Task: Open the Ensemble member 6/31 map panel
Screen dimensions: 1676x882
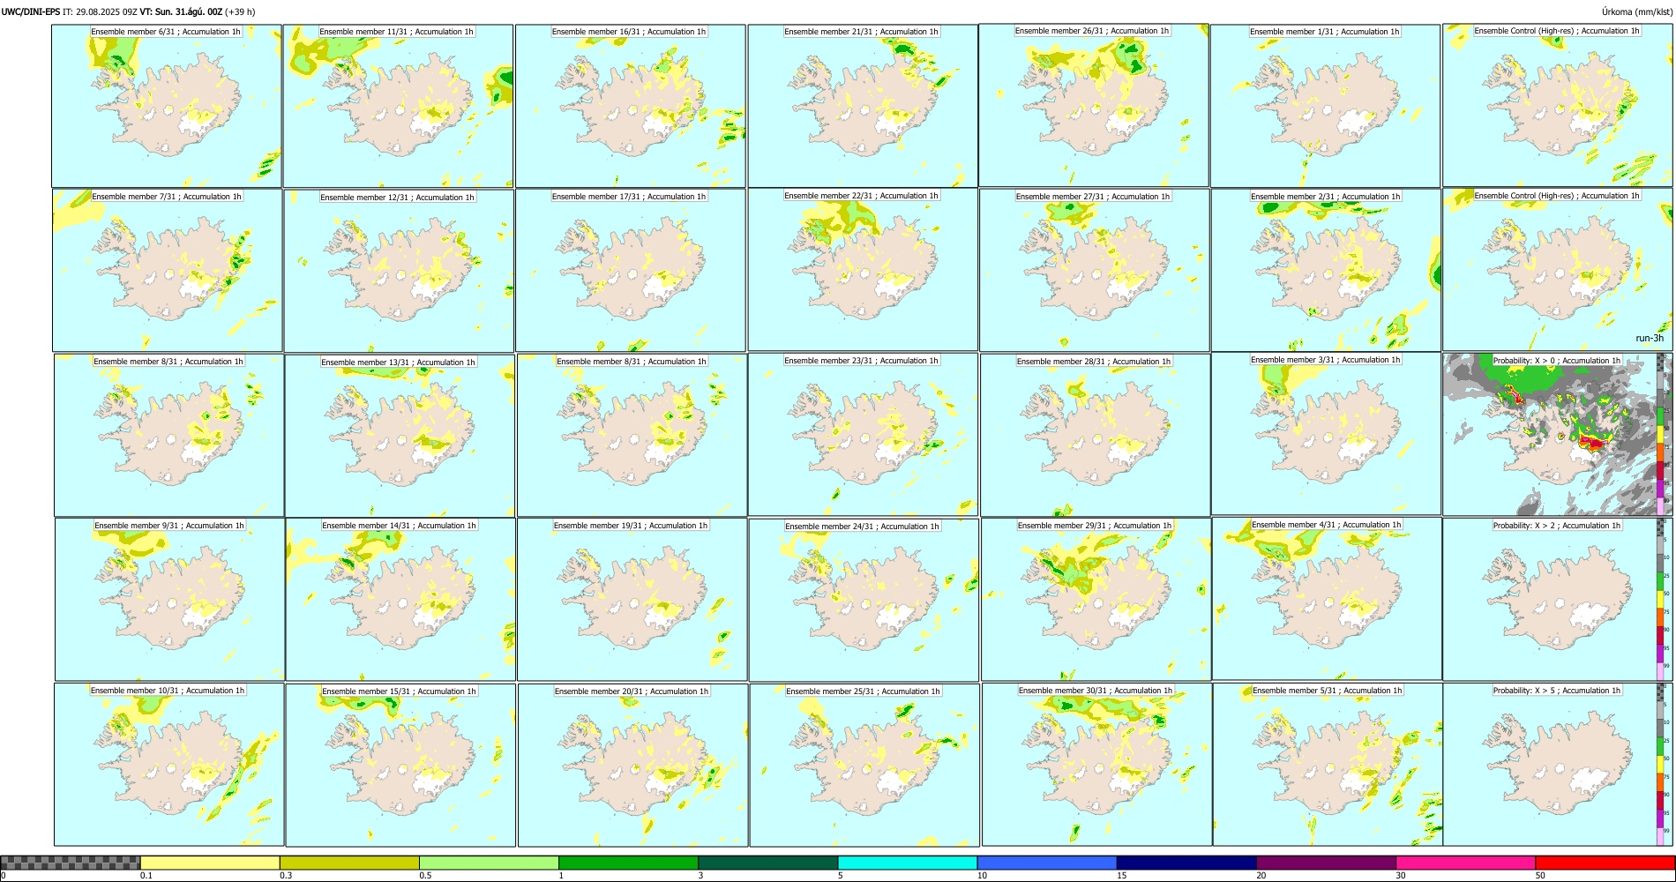Action: pos(167,106)
